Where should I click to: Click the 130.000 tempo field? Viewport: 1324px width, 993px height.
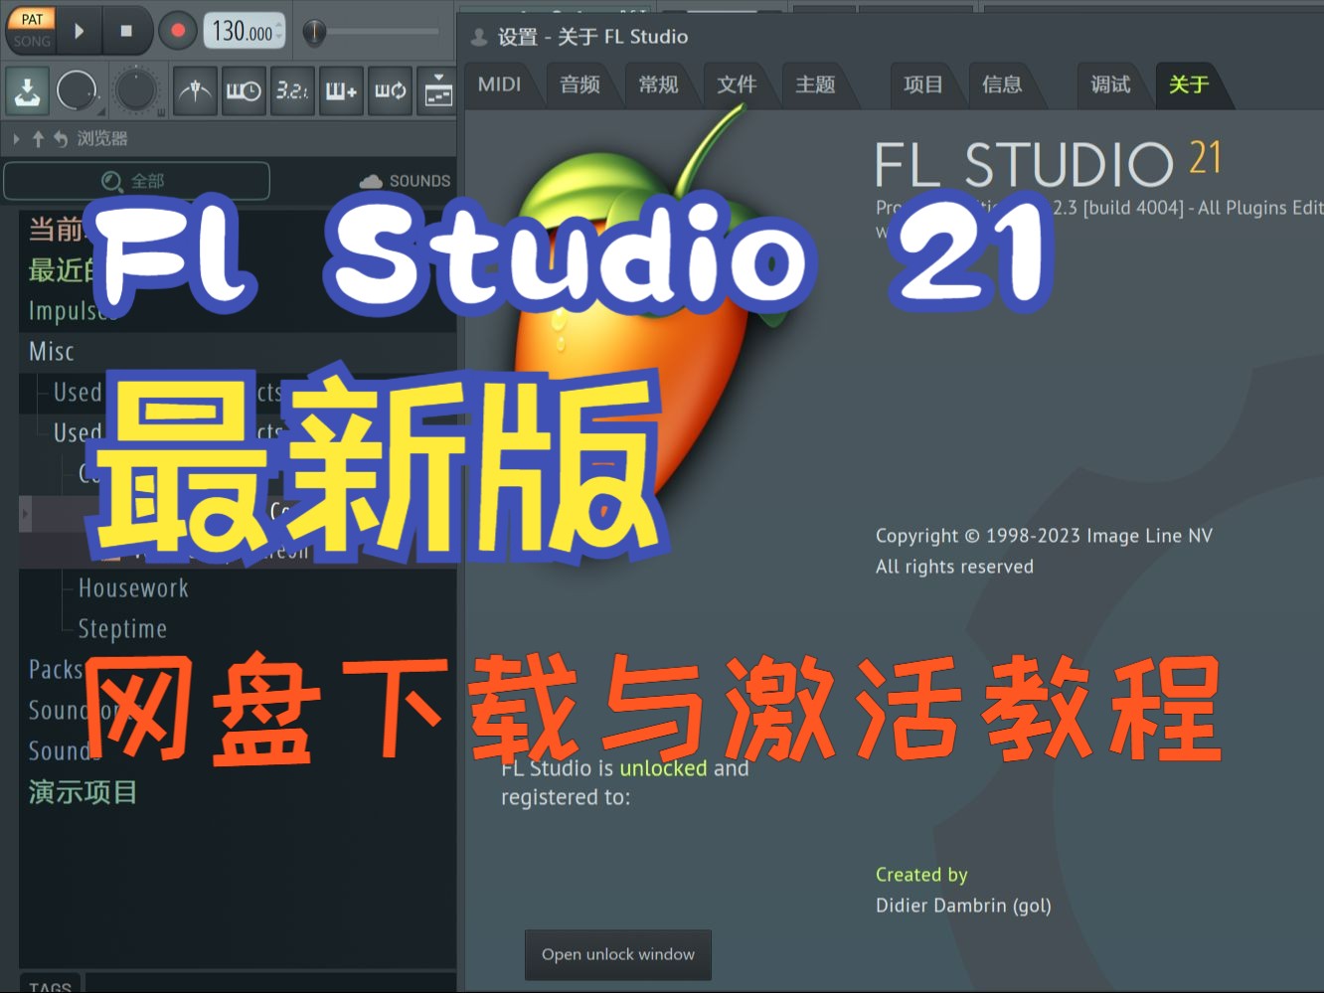click(x=242, y=31)
